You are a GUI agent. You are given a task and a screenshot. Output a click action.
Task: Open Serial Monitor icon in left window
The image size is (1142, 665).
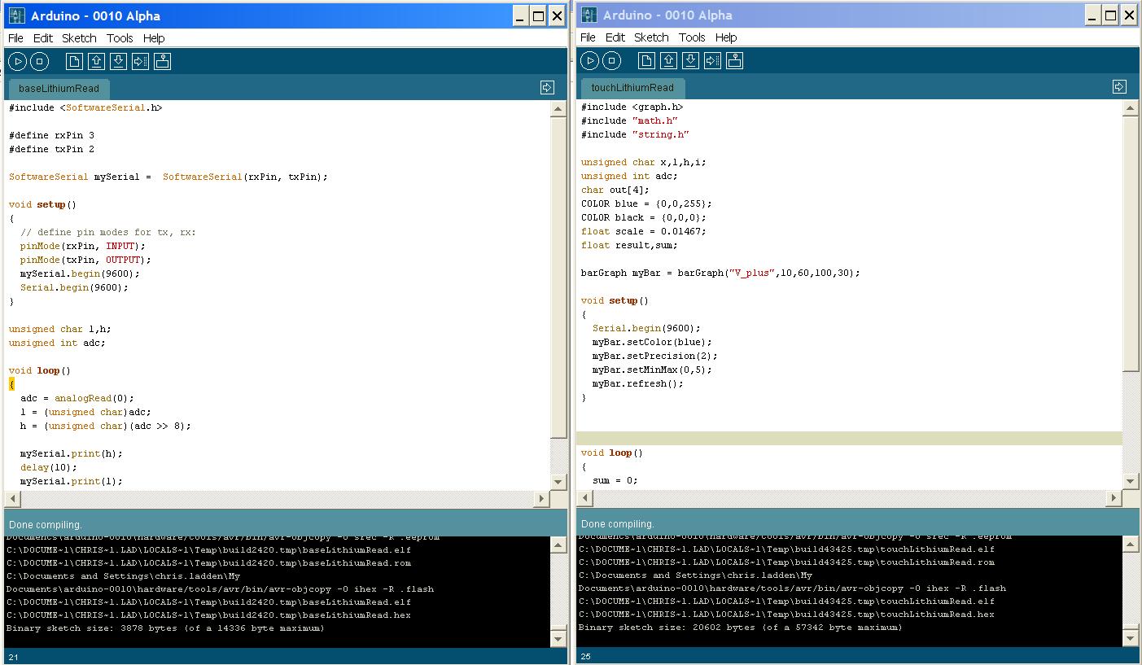(x=162, y=61)
